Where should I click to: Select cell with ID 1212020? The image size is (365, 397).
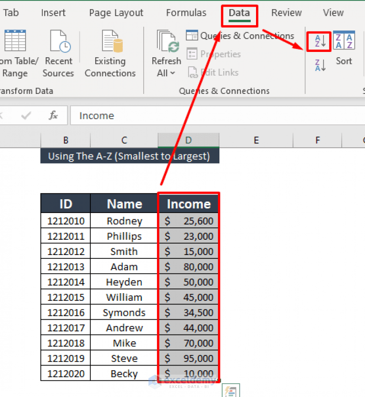pyautogui.click(x=66, y=374)
